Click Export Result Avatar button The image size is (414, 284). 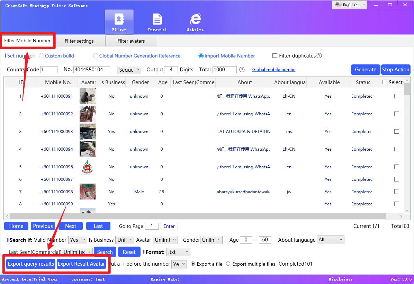coord(81,264)
